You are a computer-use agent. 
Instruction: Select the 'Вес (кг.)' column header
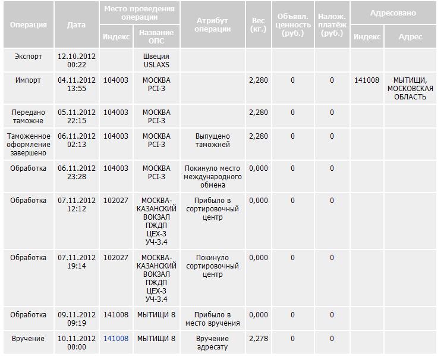[x=258, y=25]
